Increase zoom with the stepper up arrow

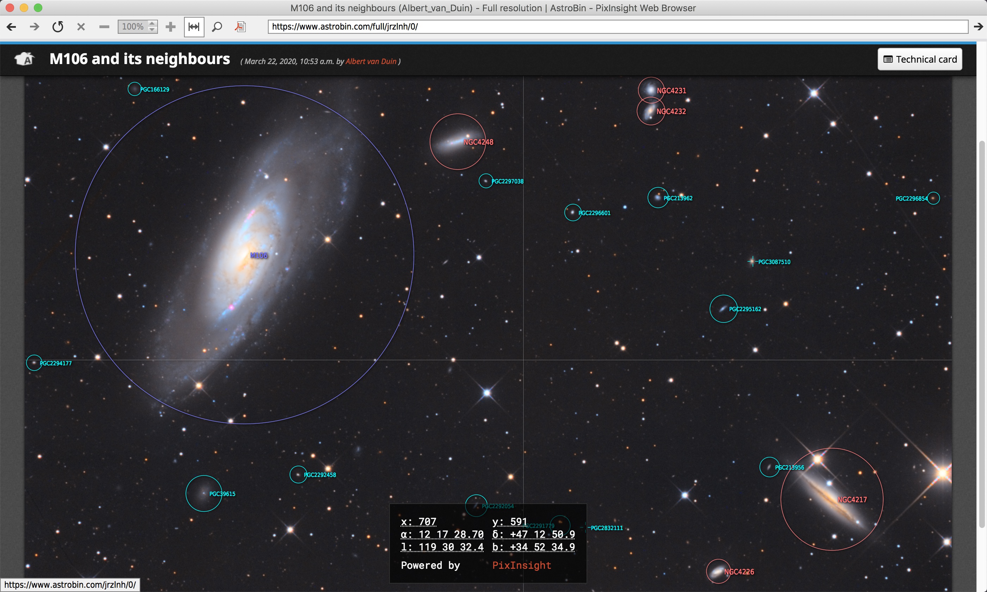(152, 24)
